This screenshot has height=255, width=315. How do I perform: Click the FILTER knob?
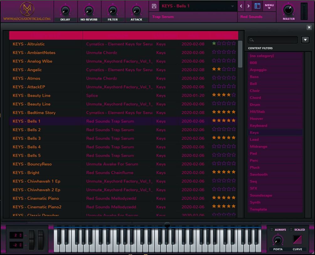pyautogui.click(x=113, y=10)
